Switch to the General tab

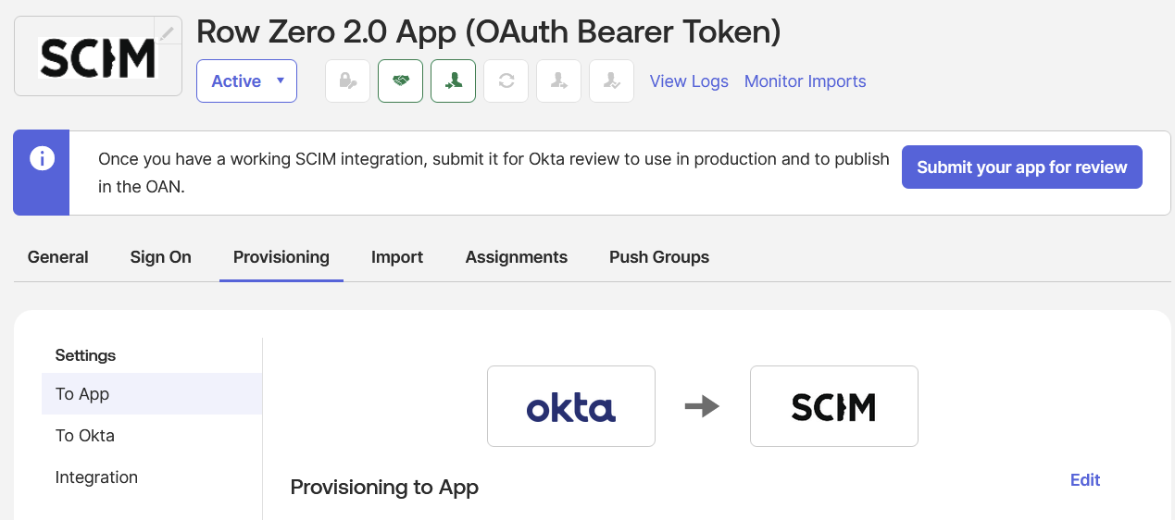[58, 257]
